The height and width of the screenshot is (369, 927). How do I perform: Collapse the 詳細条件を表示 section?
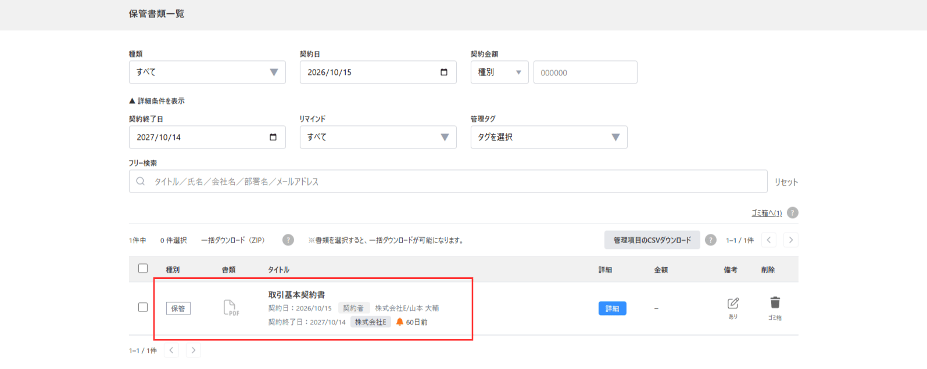click(x=157, y=101)
